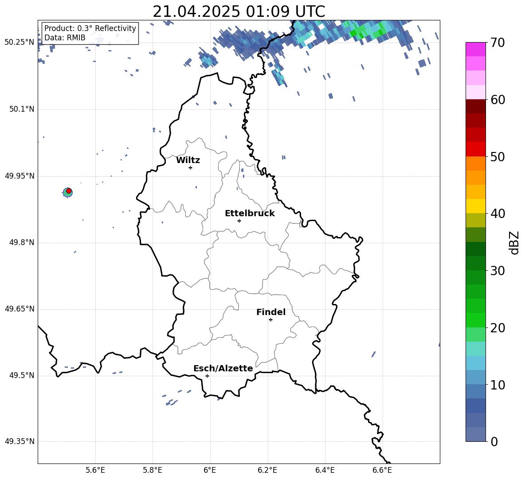Click the magenta swatch atop the colorbar
This screenshot has width=525, height=479.
pyautogui.click(x=475, y=49)
